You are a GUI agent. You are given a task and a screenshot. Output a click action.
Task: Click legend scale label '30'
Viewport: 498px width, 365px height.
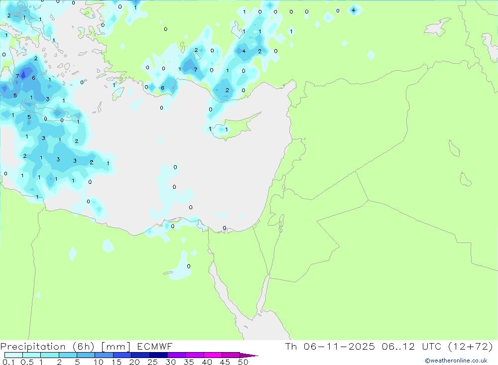pos(170,362)
